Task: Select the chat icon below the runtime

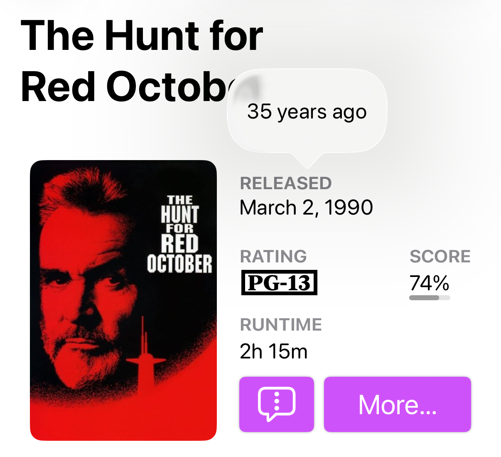Action: tap(277, 404)
